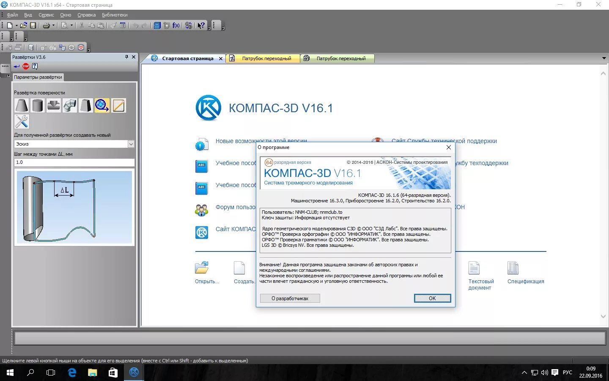Click the KOMPAS icon beside Сайт КОМПАС link

point(202,232)
